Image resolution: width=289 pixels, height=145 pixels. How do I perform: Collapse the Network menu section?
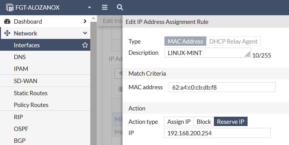[85, 33]
